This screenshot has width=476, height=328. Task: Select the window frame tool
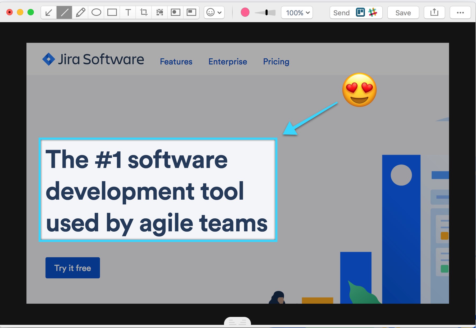pyautogui.click(x=191, y=13)
